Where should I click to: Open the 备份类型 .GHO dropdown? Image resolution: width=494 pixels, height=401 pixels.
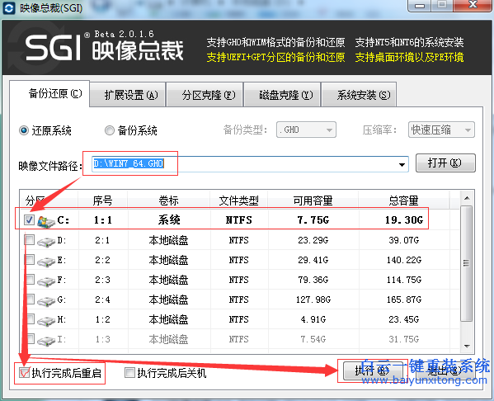point(306,130)
